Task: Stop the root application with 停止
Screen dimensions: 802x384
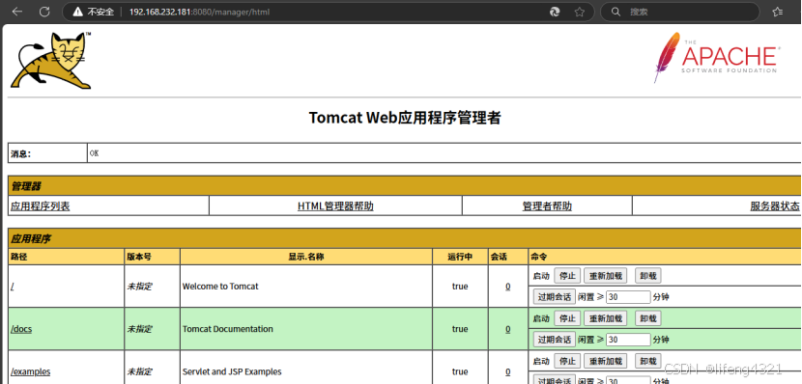Action: click(x=567, y=276)
